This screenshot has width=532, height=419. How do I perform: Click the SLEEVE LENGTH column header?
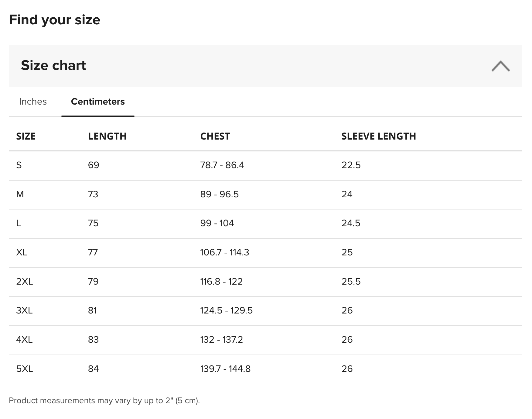click(378, 136)
